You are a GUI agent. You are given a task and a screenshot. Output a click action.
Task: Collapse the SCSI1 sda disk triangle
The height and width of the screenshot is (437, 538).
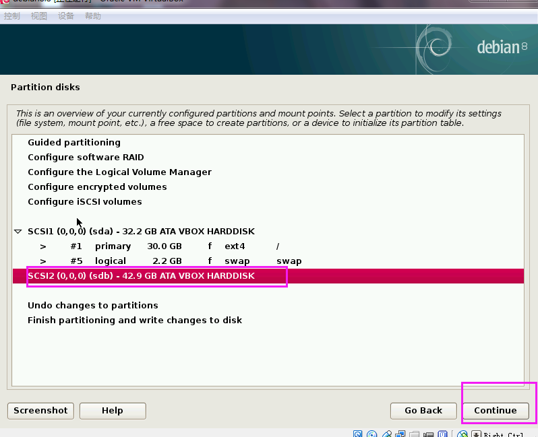(18, 232)
